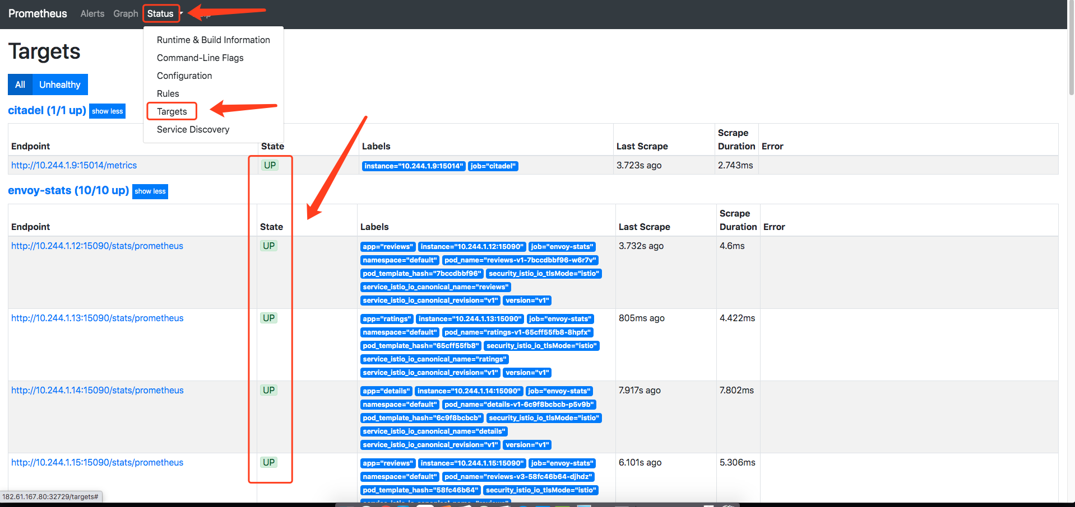Open the Status dropdown in navbar

[161, 13]
